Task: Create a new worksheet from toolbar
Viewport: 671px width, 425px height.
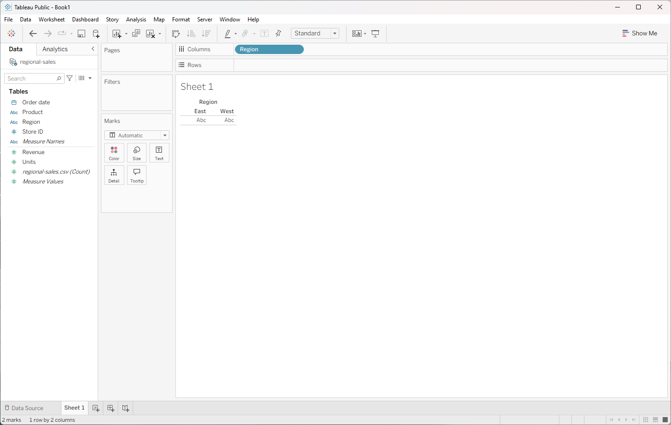Action: (x=117, y=34)
